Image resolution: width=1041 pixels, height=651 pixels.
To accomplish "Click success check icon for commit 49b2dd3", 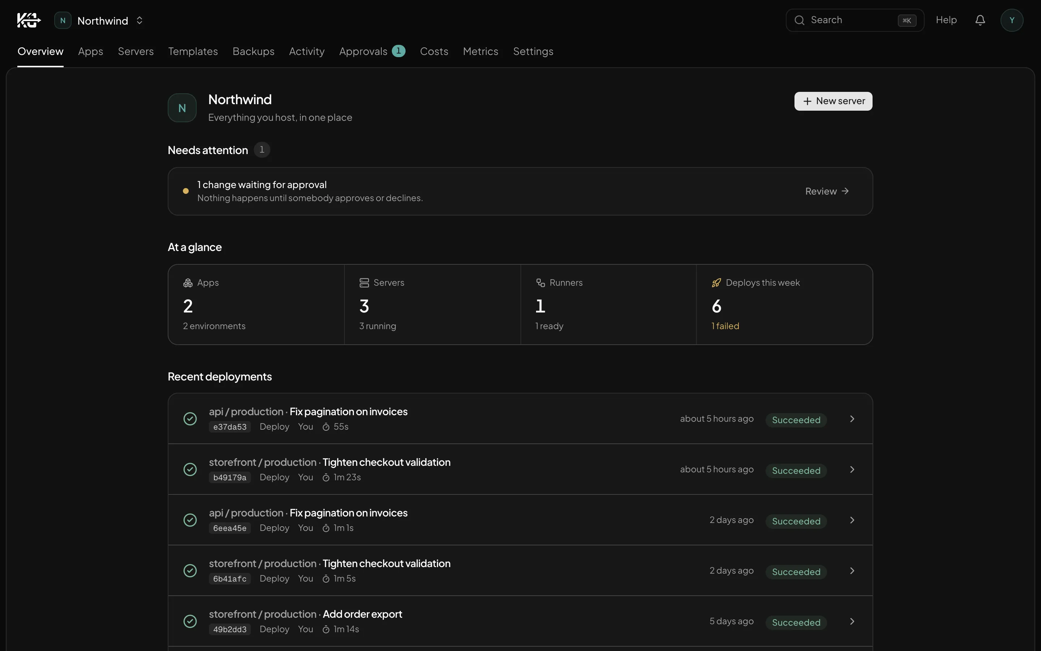I will pos(190,621).
